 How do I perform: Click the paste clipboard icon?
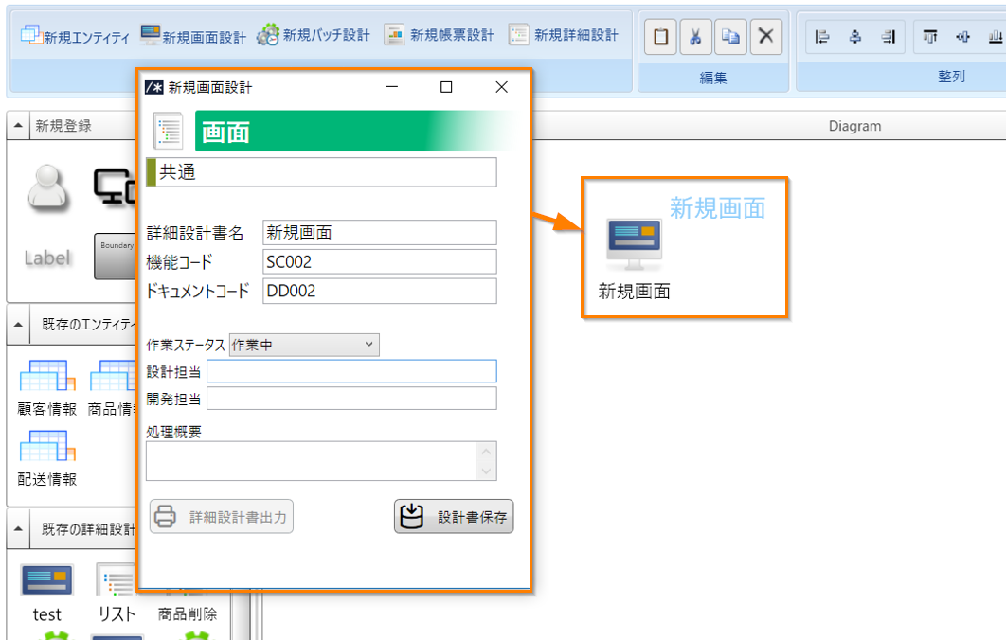coord(660,37)
